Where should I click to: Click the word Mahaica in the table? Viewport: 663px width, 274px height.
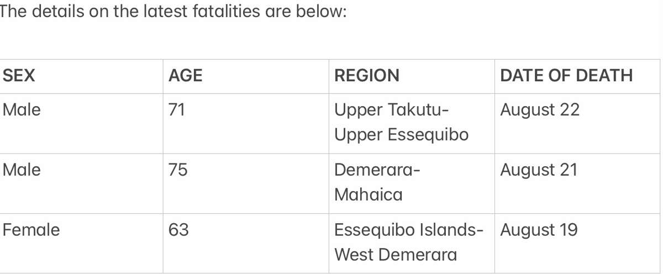pyautogui.click(x=369, y=194)
